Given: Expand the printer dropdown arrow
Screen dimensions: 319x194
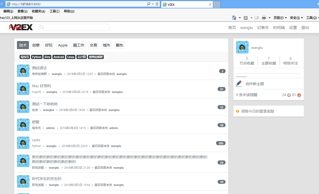Looking at the screenshot, I should (269, 18).
